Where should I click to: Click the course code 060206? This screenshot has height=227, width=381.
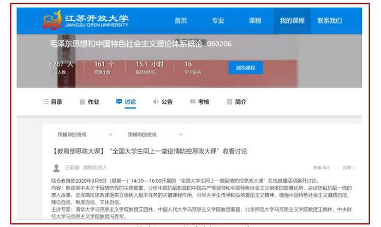point(219,44)
